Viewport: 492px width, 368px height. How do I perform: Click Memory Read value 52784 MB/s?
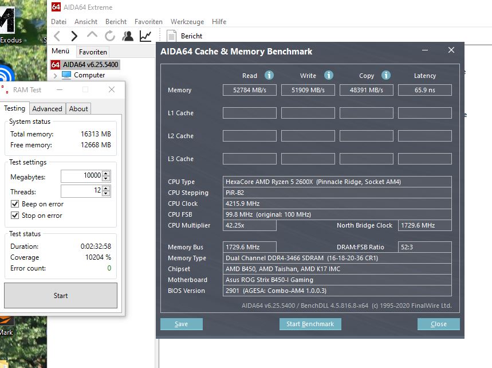(x=250, y=90)
